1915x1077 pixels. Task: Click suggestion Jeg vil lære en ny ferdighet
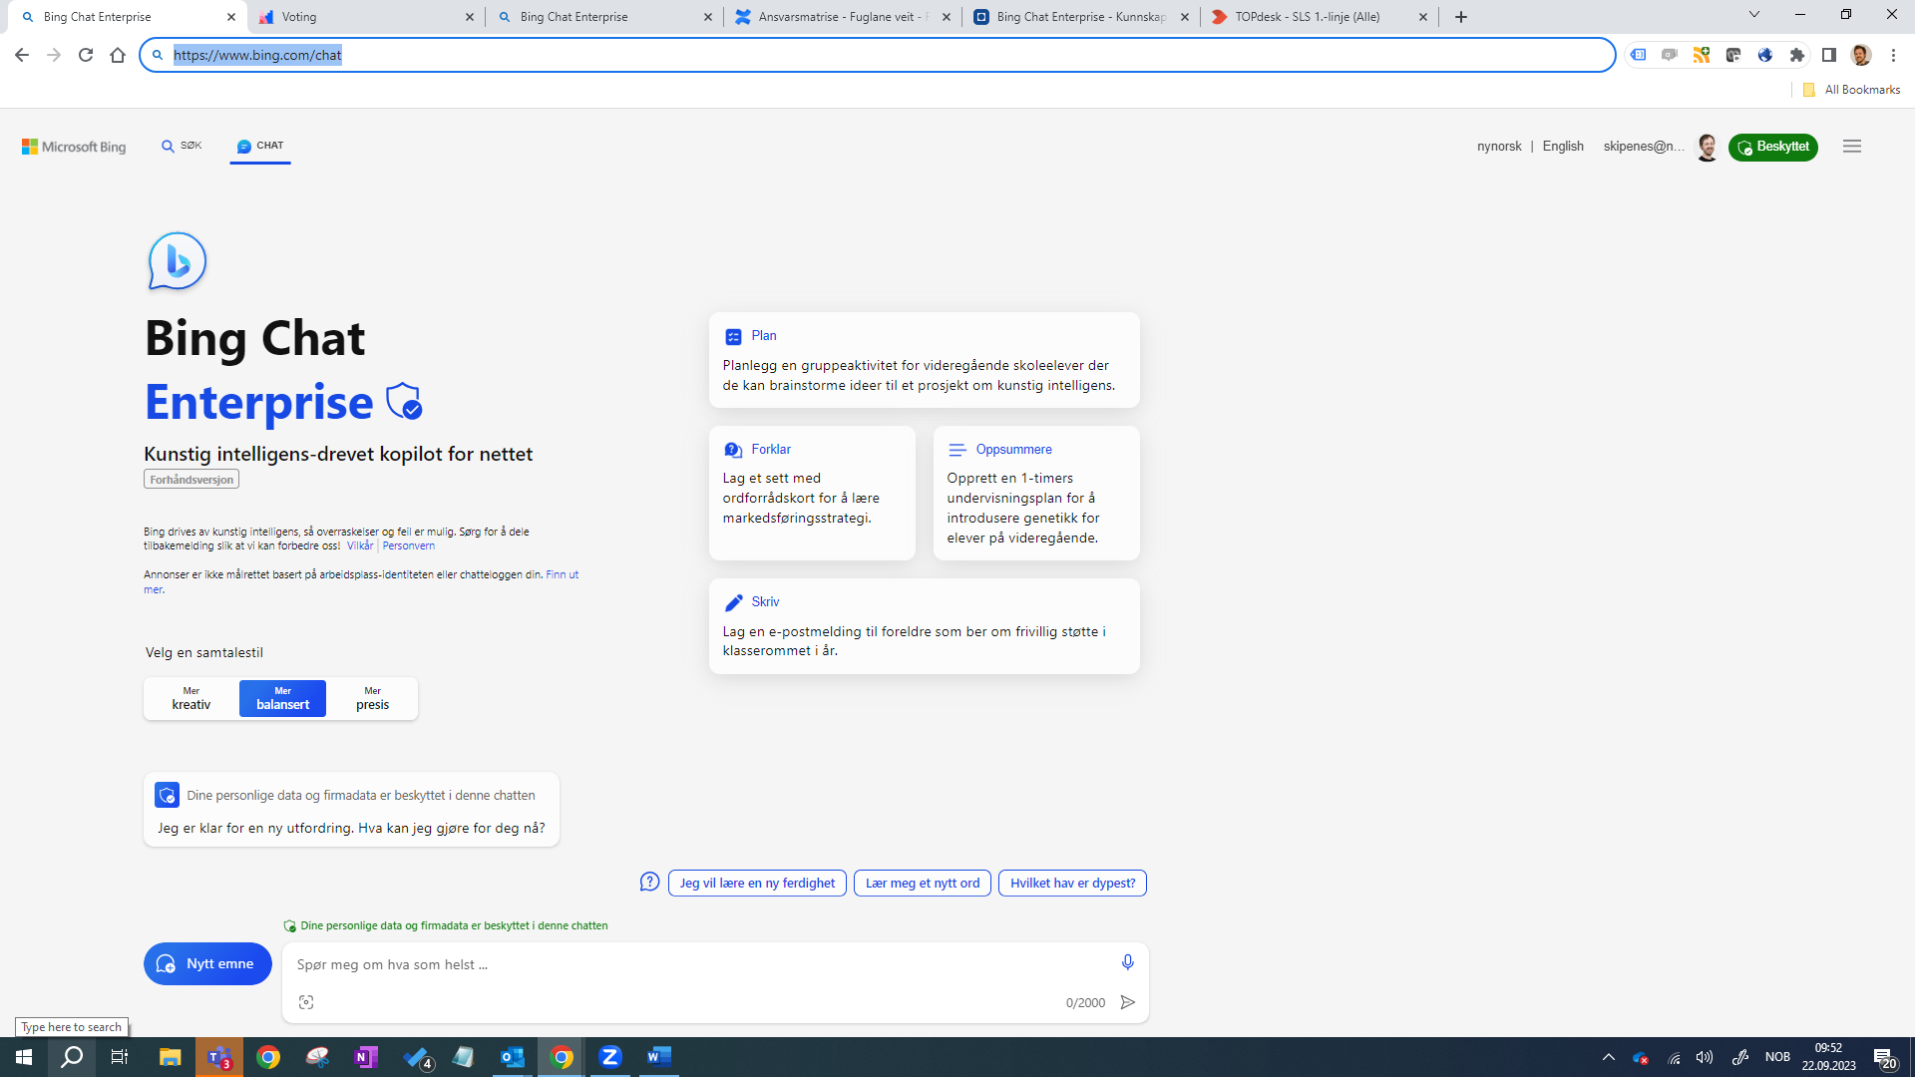pos(757,883)
